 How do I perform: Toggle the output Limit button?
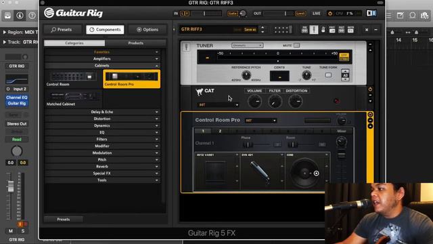pos(300,14)
